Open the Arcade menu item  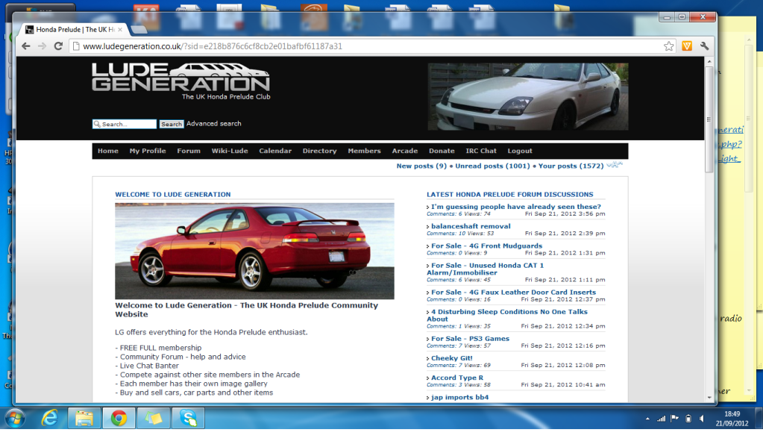(405, 151)
